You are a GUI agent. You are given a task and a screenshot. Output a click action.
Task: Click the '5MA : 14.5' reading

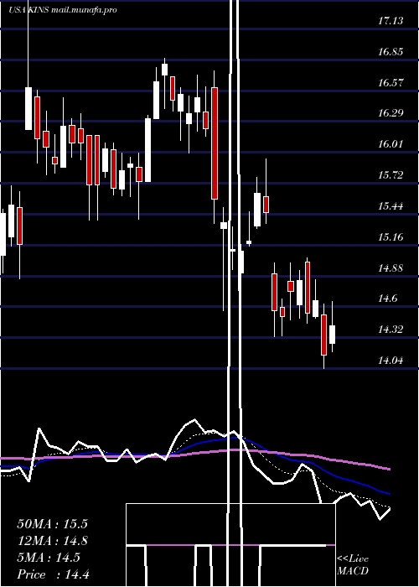(x=49, y=558)
